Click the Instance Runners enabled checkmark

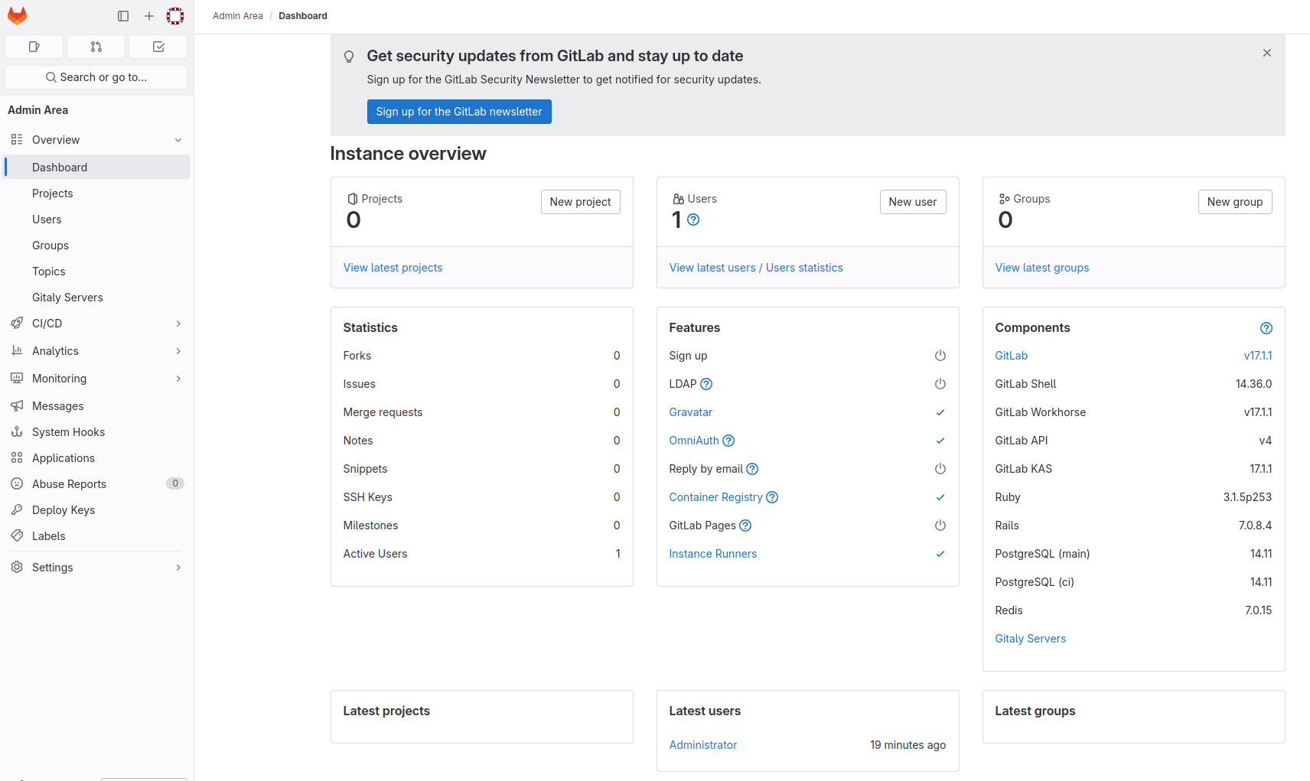point(940,554)
